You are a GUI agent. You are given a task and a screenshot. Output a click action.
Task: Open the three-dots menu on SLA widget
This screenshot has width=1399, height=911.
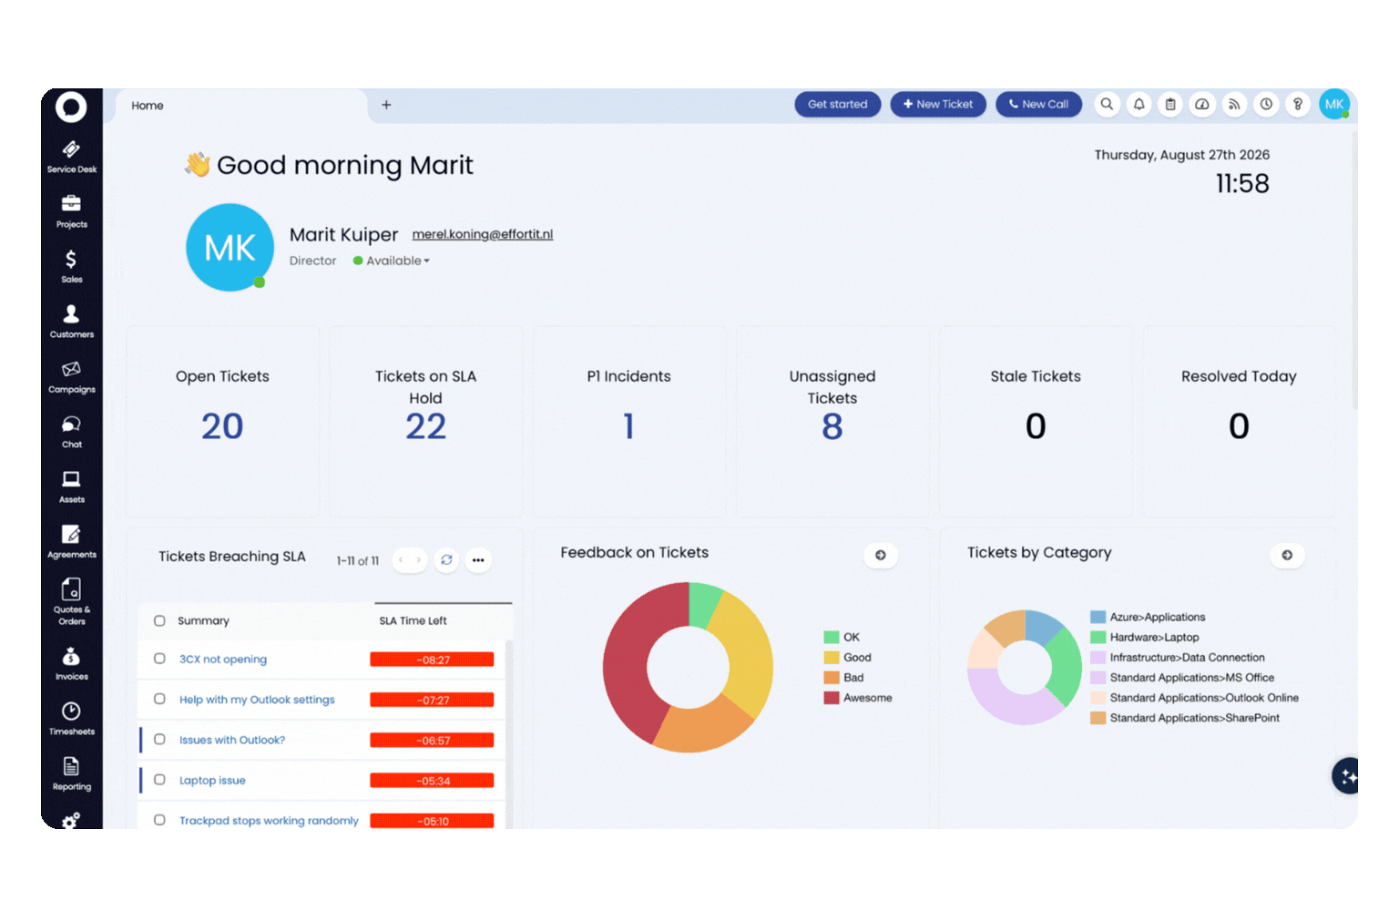478,560
